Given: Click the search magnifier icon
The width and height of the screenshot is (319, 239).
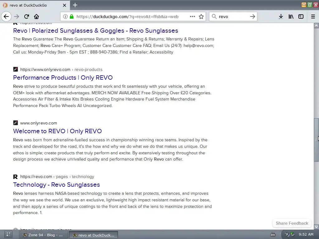Looking at the screenshot, I should (x=214, y=16).
